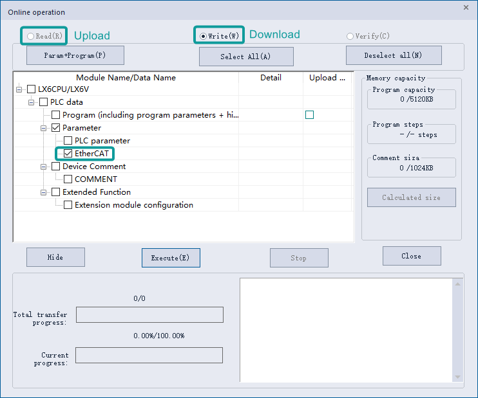
Task: Click the Hide button
Action: click(x=55, y=257)
